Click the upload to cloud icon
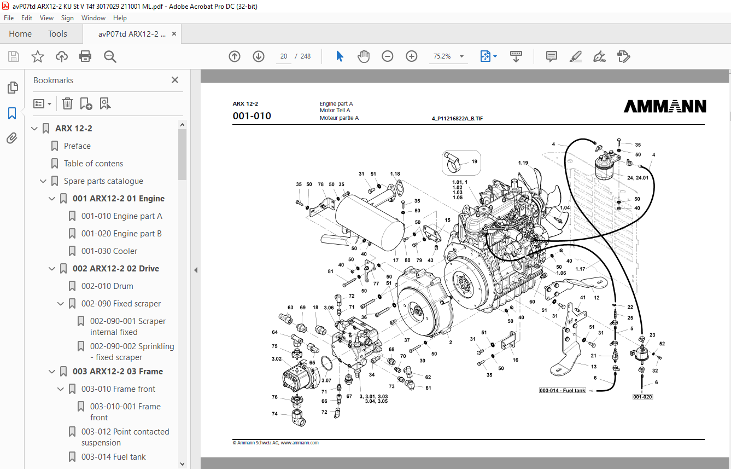The width and height of the screenshot is (731, 469). (x=62, y=56)
